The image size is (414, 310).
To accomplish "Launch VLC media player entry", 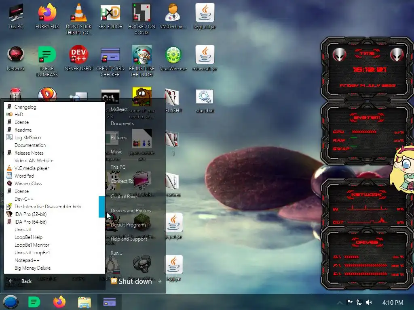I will 55,168.
